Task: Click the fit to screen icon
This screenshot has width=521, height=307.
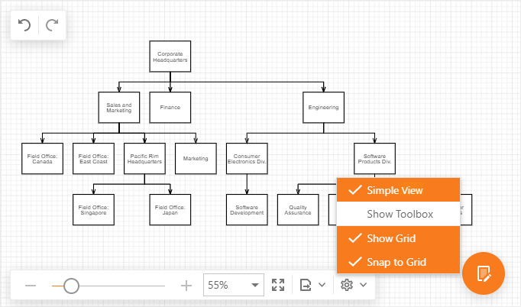Action: click(278, 286)
